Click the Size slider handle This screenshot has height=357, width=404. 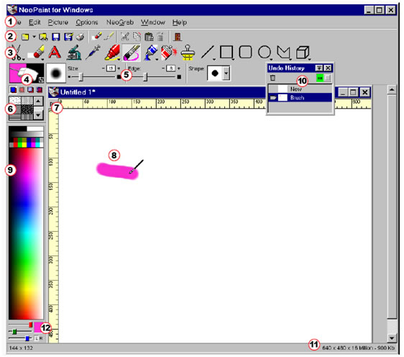[x=81, y=76]
